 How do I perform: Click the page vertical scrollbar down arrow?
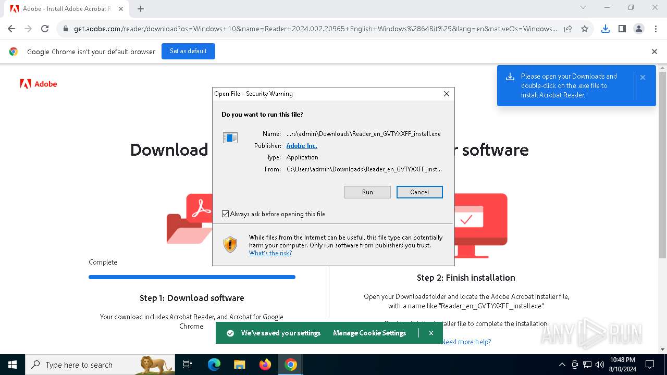(663, 349)
